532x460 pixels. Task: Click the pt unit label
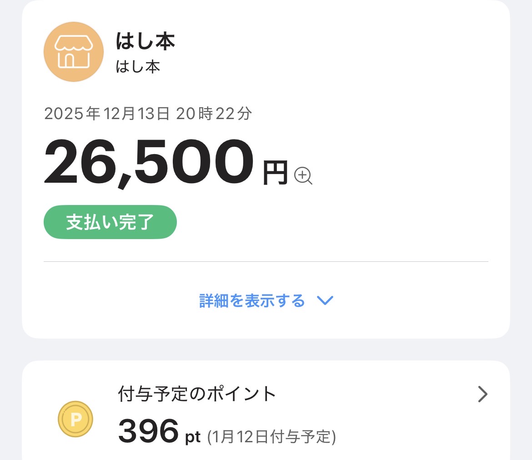(193, 437)
